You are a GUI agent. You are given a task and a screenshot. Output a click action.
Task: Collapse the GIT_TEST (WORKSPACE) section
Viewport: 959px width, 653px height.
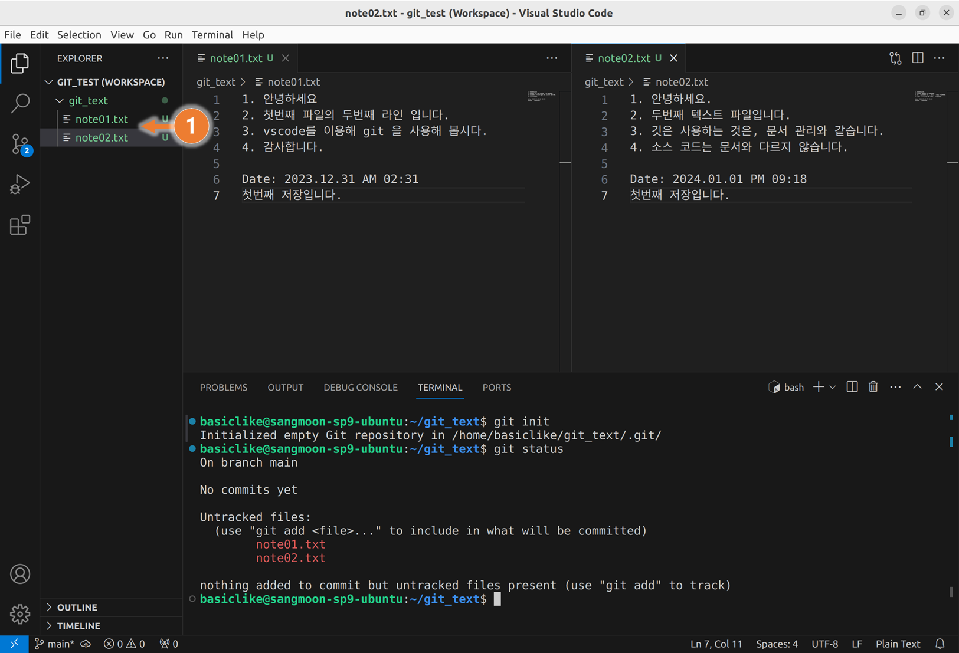(x=111, y=82)
